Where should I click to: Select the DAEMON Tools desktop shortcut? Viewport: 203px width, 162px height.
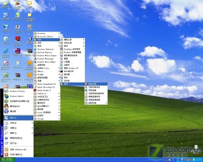click(x=18, y=29)
